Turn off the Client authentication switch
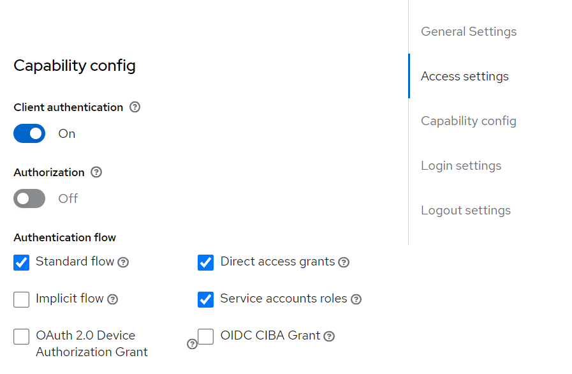Viewport: 572px width, 374px height. pyautogui.click(x=29, y=133)
